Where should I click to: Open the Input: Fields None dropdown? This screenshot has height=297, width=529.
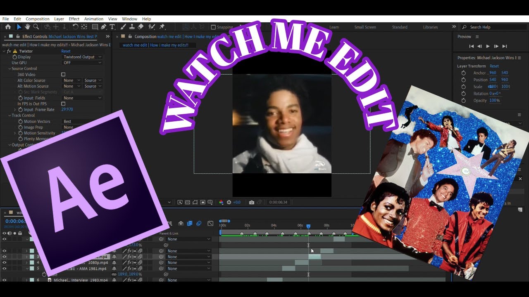click(82, 98)
